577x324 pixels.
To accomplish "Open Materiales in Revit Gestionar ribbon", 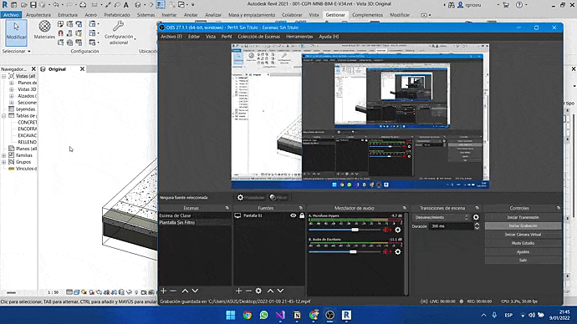I will [x=44, y=30].
